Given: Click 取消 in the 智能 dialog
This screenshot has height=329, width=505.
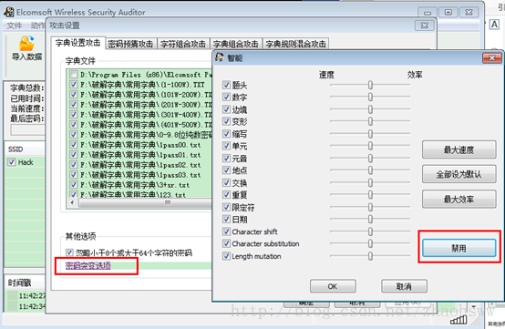Looking at the screenshot, I should [404, 286].
